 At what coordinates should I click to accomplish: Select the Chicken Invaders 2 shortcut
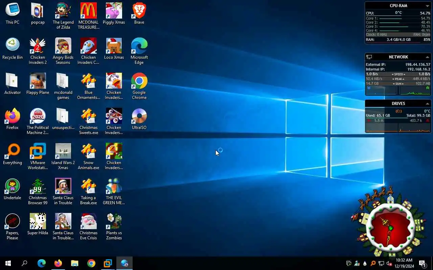[38, 51]
